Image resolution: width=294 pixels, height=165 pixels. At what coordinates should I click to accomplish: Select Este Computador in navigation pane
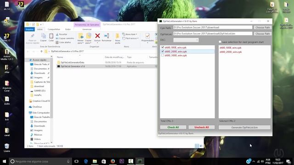point(40,113)
